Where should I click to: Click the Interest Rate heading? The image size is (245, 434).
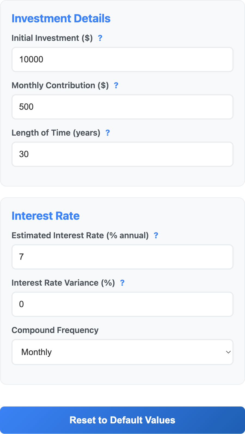tap(45, 216)
